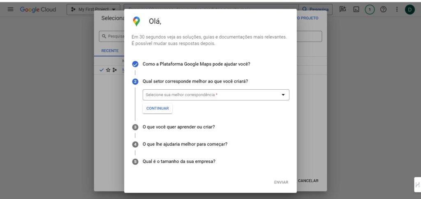Expand step 3 'O que você quer aprender ou criar?'
421x199 pixels.
(178, 127)
